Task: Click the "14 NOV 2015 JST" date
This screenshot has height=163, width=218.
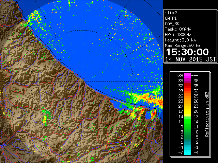Action: (x=190, y=59)
